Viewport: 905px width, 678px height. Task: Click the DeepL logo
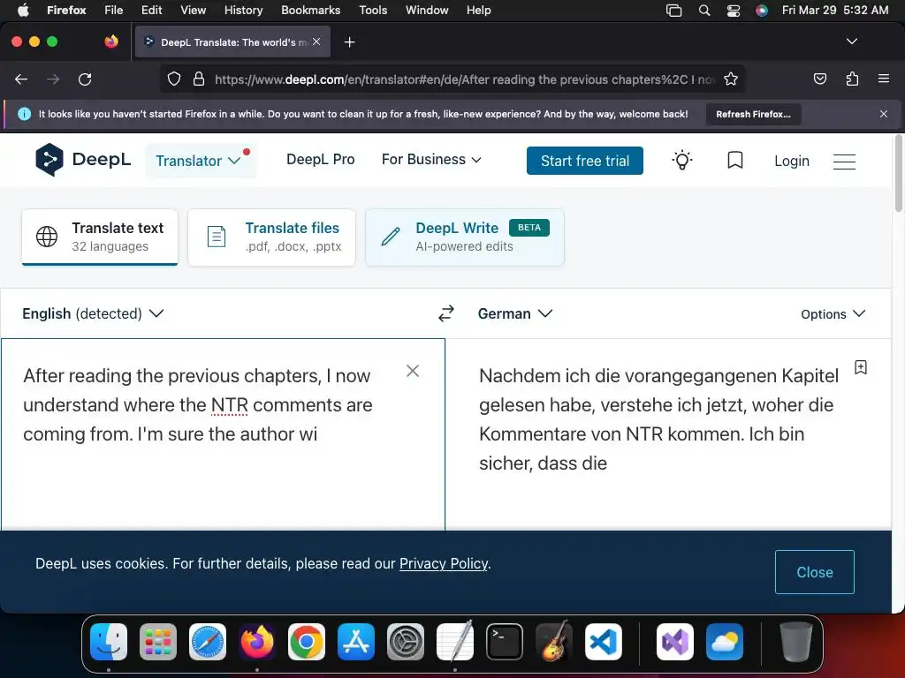click(83, 160)
